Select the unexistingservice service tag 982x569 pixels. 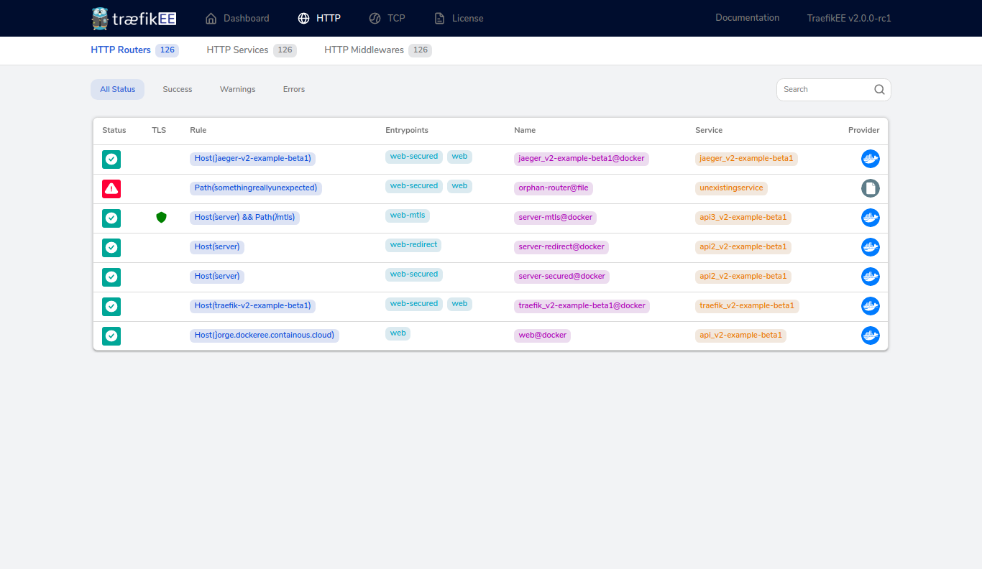click(x=731, y=188)
